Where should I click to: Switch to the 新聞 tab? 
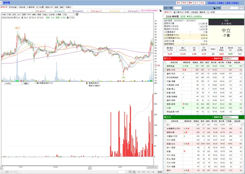(x=187, y=12)
